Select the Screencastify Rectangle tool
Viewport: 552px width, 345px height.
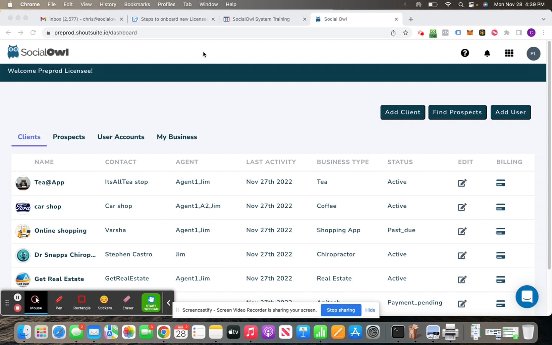coord(82,302)
